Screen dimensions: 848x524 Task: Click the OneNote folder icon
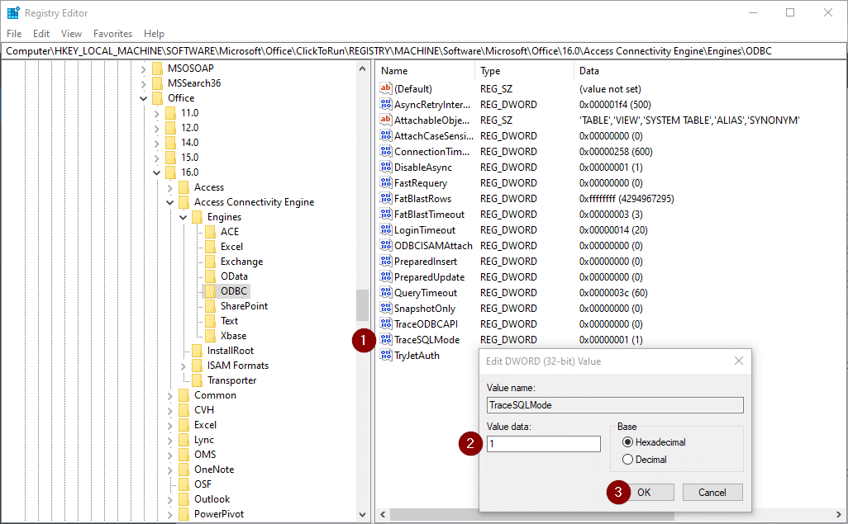point(183,470)
